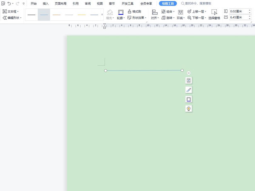255x191 pixels.
Task: Click 上移一层 bring forward
Action: click(195, 11)
